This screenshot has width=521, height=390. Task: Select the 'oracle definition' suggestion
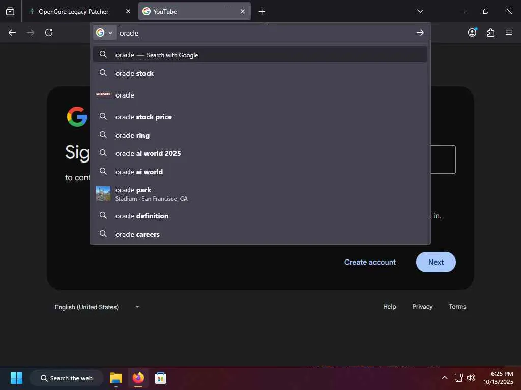click(260, 215)
